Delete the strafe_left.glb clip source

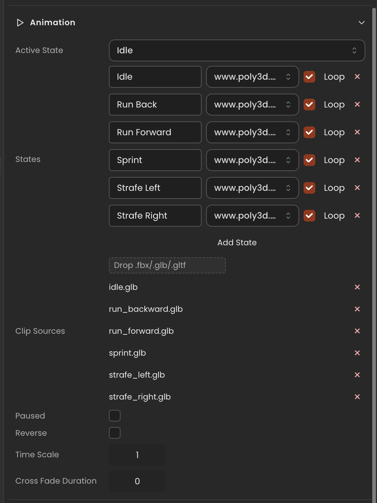357,375
